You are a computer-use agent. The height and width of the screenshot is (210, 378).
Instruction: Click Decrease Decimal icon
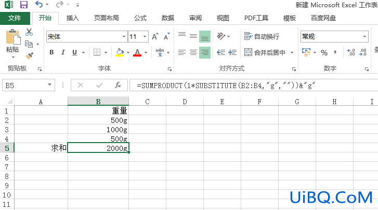[362, 52]
